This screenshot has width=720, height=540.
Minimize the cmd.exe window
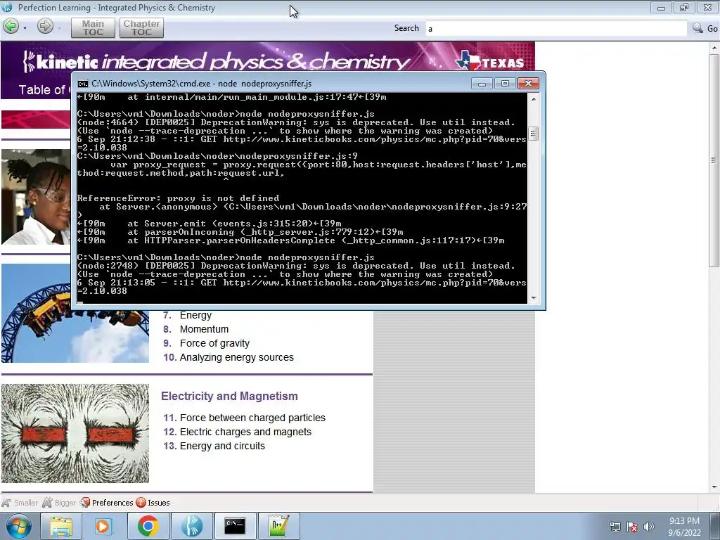482,84
